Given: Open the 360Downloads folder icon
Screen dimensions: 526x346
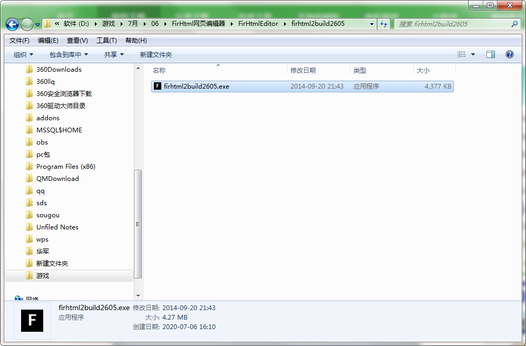Looking at the screenshot, I should point(30,69).
